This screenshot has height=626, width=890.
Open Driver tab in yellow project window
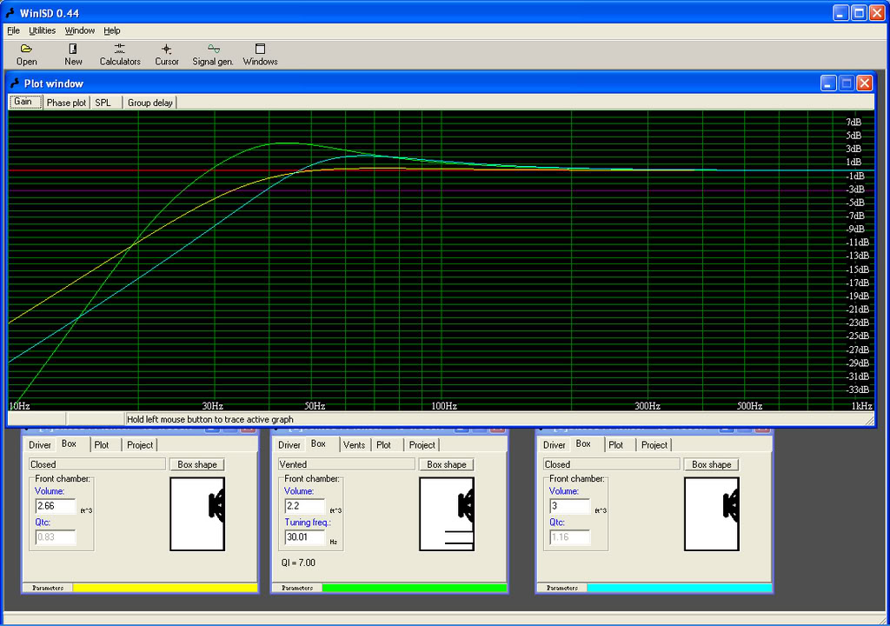(40, 445)
